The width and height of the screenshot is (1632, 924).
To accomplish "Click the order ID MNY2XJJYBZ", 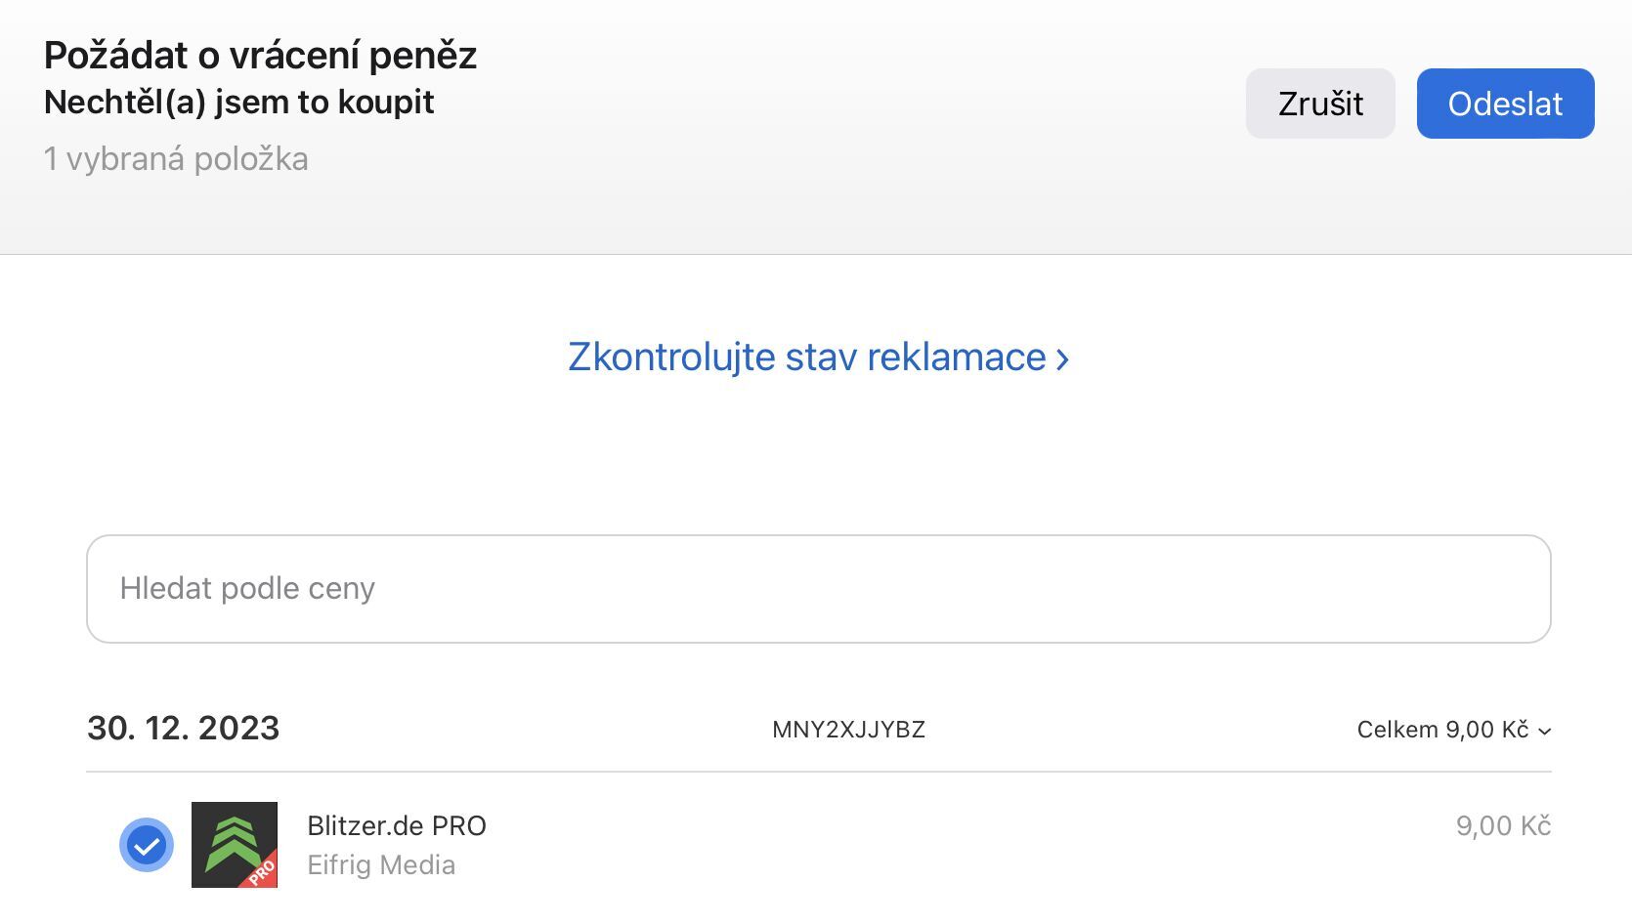I will pyautogui.click(x=848, y=730).
